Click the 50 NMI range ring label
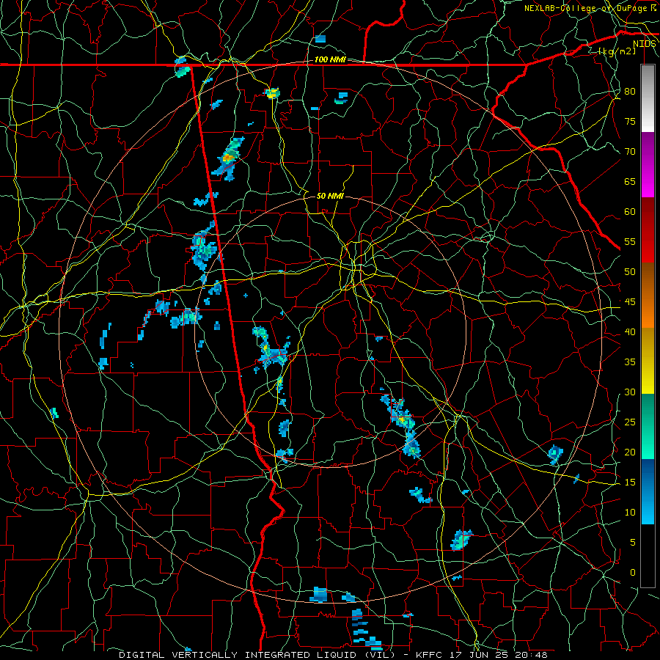The width and height of the screenshot is (660, 660). point(330,196)
